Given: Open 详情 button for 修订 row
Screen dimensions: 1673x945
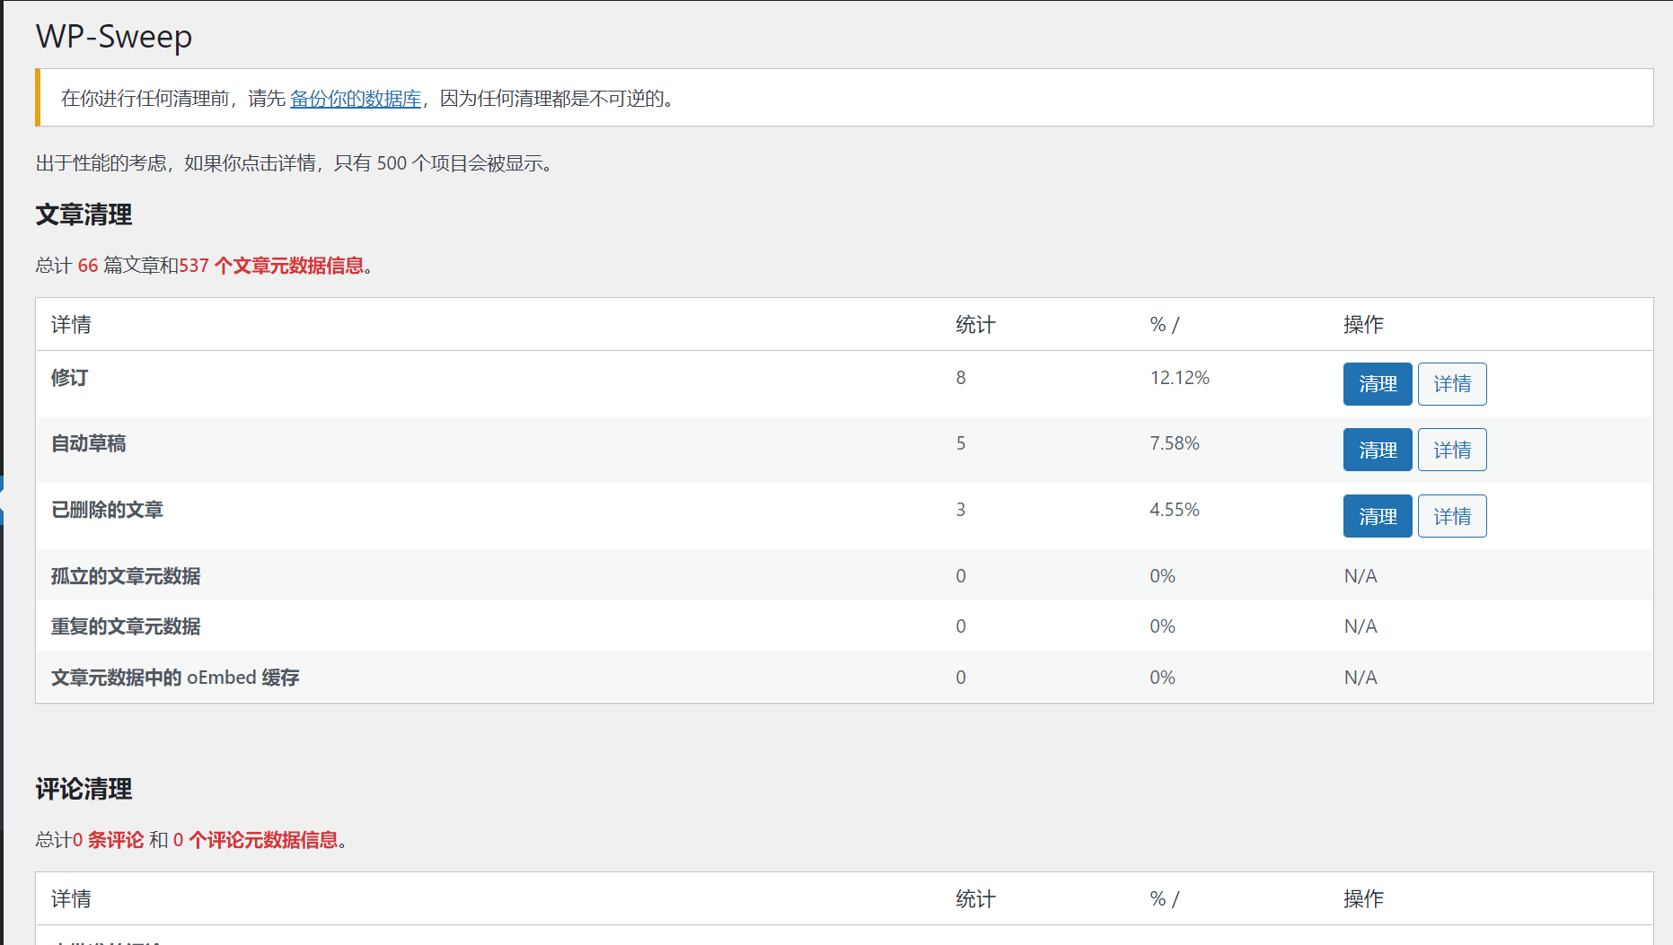Looking at the screenshot, I should pyautogui.click(x=1452, y=384).
